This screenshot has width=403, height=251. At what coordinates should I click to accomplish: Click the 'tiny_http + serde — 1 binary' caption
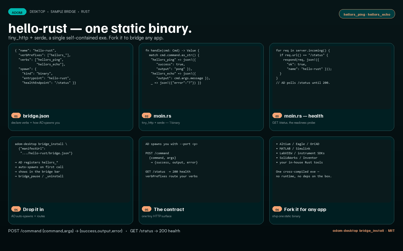(x=161, y=123)
